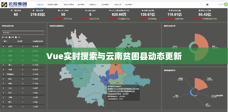Open the third navigation item in the header
Image resolution: width=228 pixels, height=112 pixels.
tap(69, 5)
